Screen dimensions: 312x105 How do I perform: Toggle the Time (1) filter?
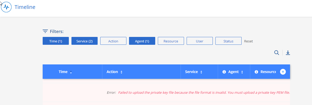56,41
